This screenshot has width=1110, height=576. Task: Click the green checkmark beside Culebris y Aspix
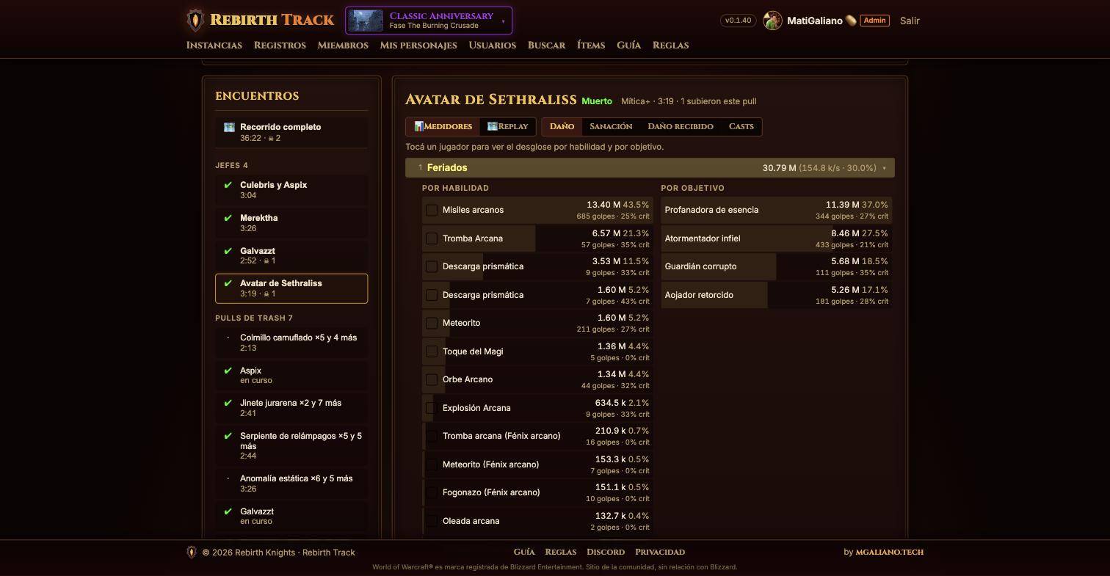pyautogui.click(x=228, y=186)
